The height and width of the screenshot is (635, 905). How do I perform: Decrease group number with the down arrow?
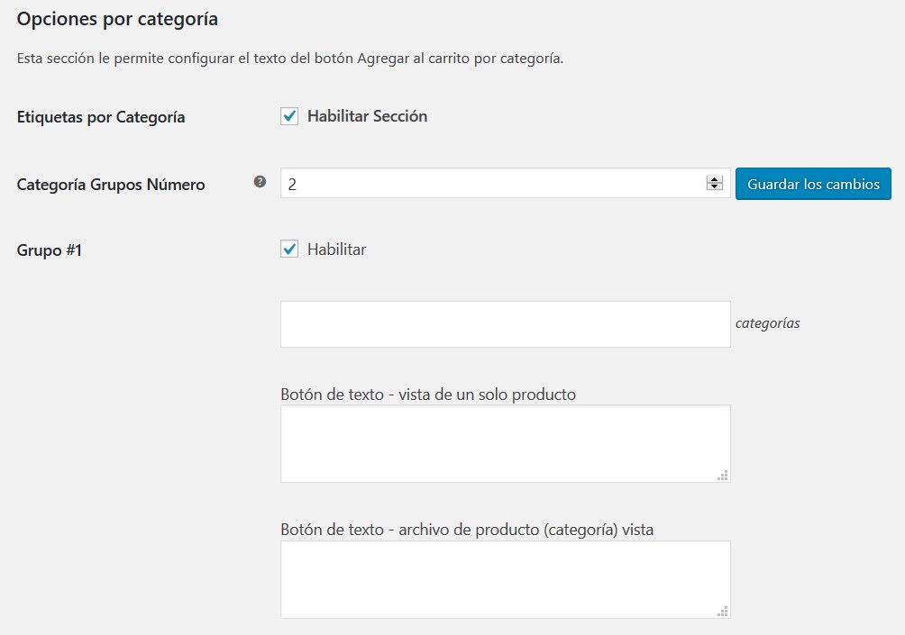(x=715, y=187)
